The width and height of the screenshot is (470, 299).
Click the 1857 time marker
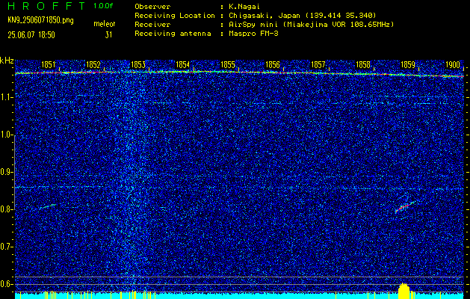[x=318, y=65]
